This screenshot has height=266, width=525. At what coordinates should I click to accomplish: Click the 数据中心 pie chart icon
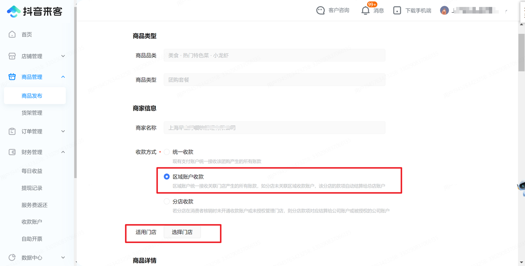click(x=12, y=257)
